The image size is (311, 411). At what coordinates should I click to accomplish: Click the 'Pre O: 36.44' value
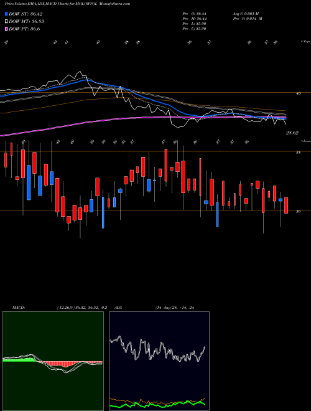tap(194, 13)
